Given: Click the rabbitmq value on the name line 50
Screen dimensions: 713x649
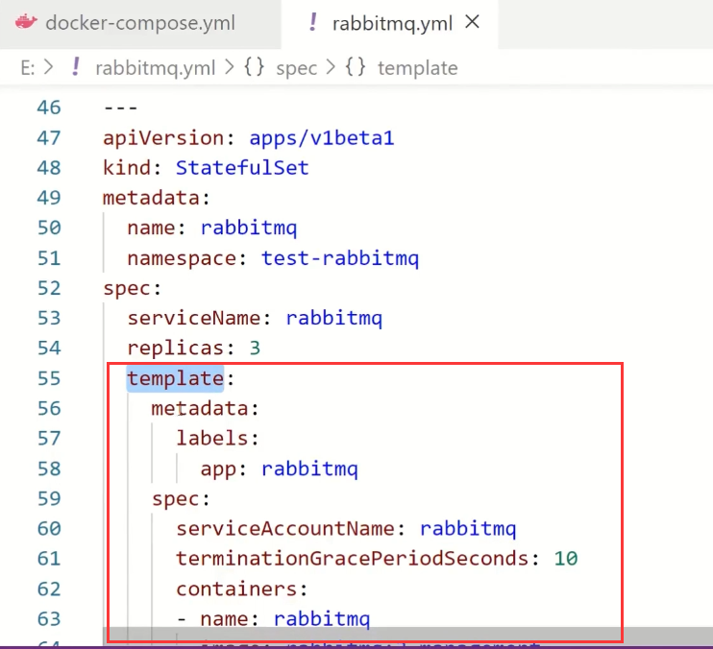Looking at the screenshot, I should click(x=249, y=228).
